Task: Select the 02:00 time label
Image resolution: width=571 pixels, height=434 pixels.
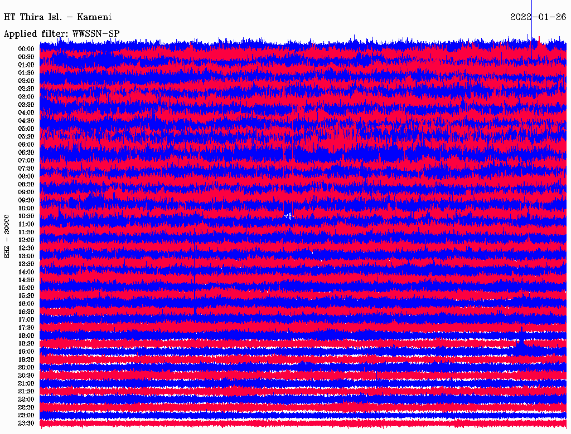Action: [26, 81]
